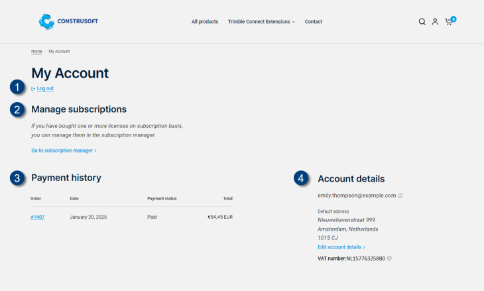Viewport: 484px width, 291px height.
Task: Open All products menu item
Action: pos(205,22)
